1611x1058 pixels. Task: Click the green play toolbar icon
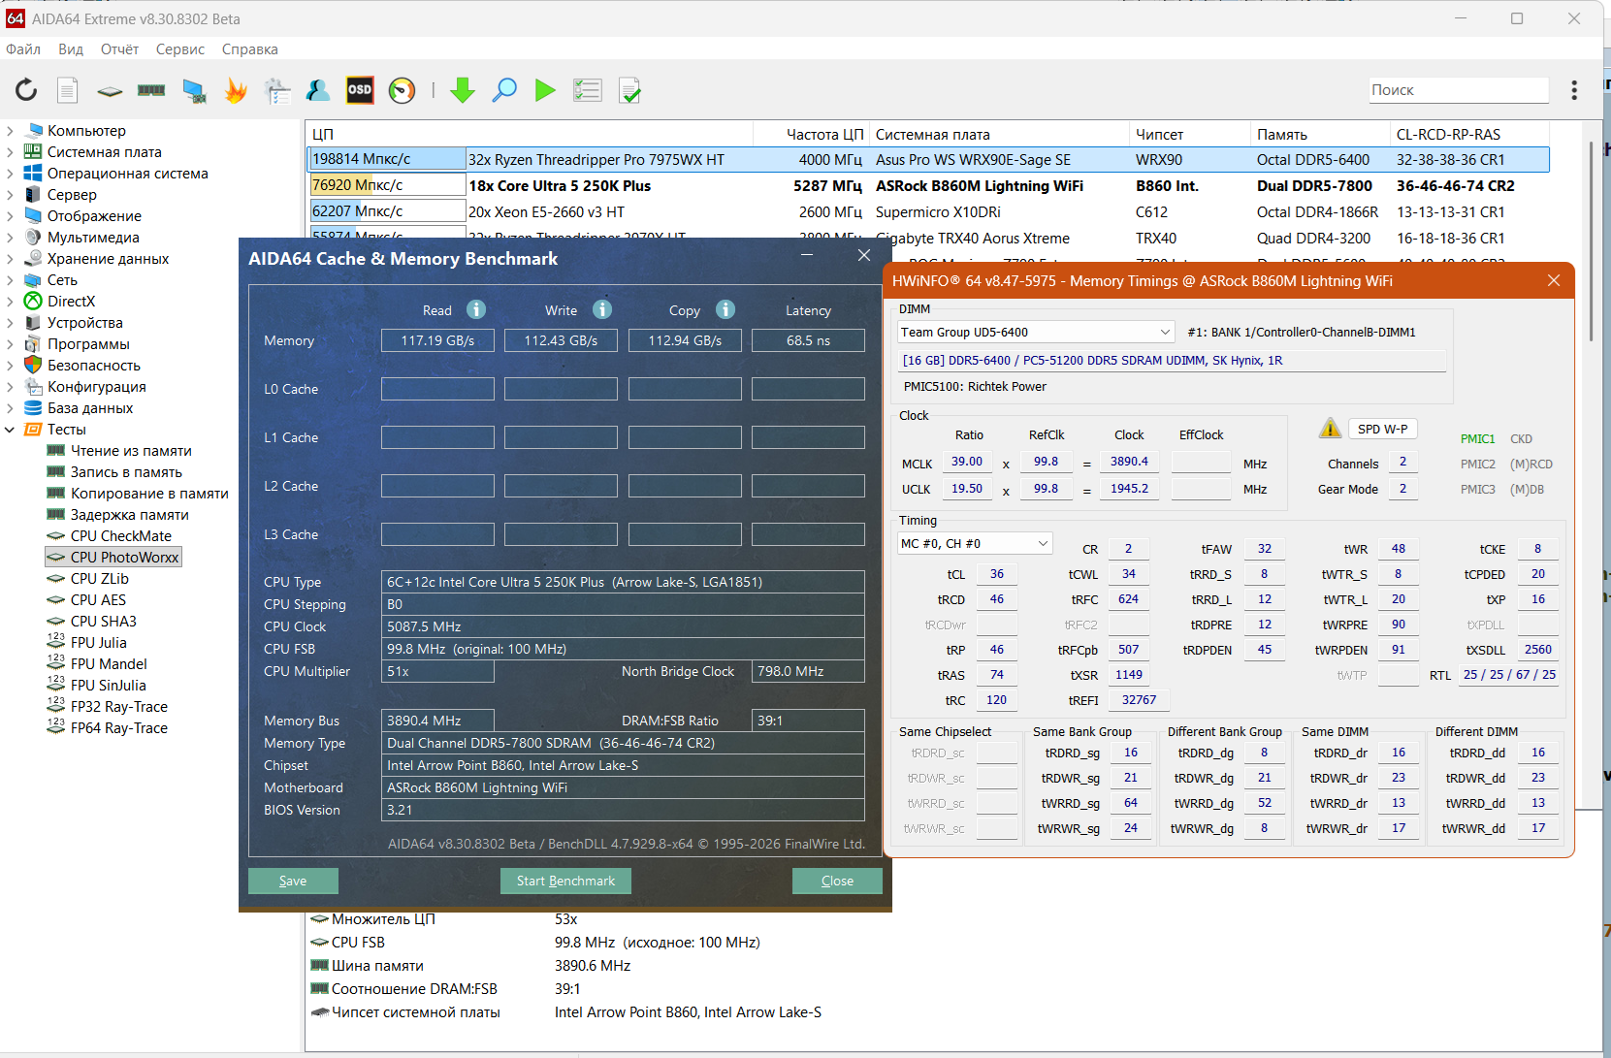click(546, 90)
